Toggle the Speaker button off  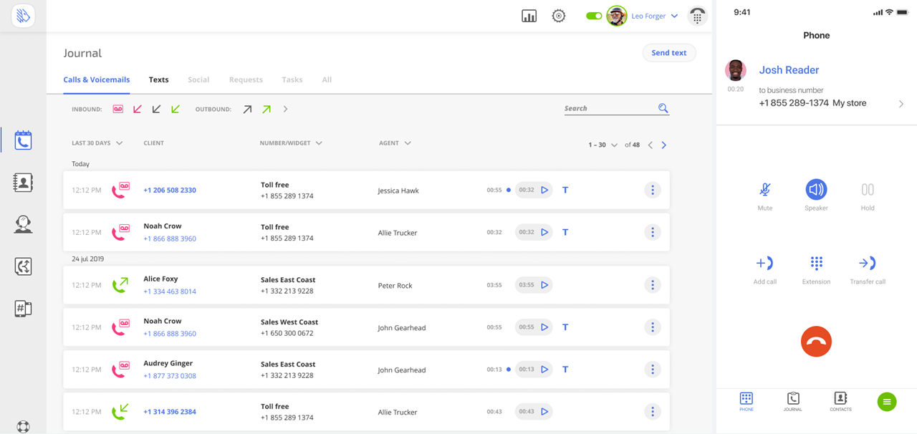[816, 189]
